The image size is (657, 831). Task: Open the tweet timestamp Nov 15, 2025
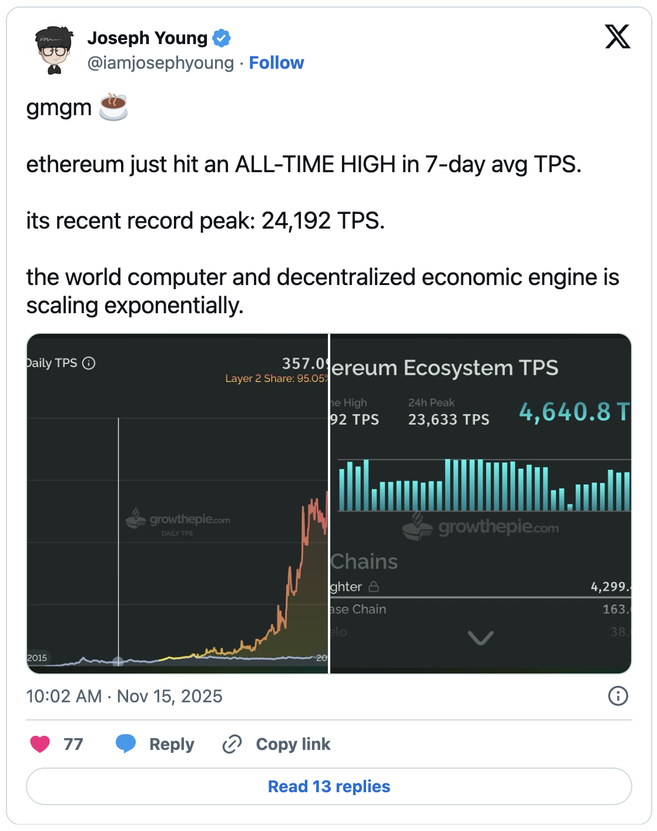click(x=125, y=696)
